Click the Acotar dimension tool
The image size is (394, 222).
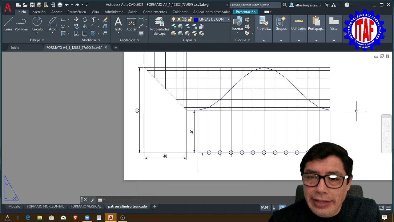click(x=131, y=24)
